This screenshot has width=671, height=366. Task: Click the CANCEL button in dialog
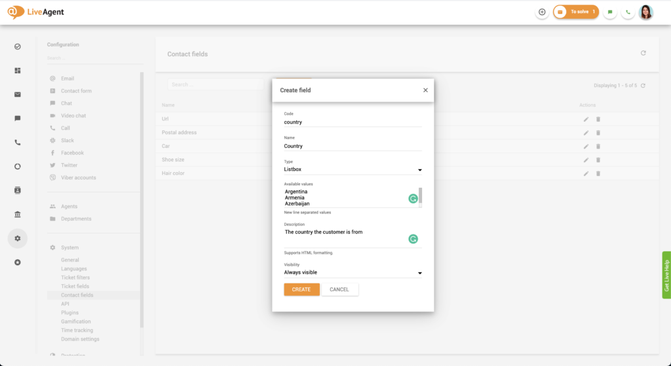click(x=339, y=289)
